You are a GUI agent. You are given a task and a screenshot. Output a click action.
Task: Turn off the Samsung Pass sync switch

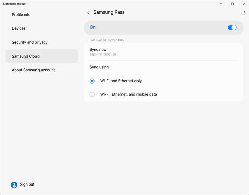tap(232, 28)
